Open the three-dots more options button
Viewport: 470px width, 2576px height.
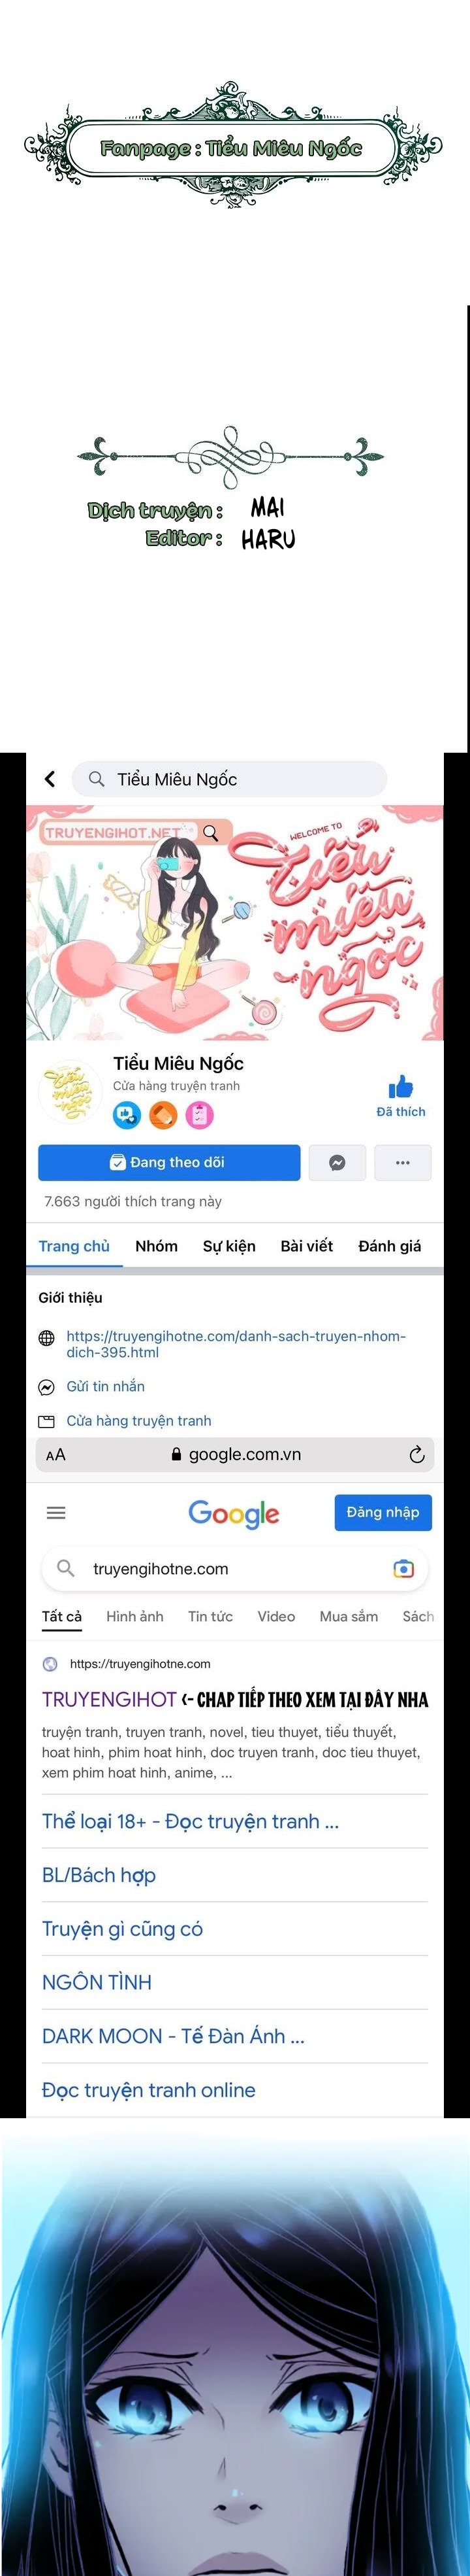[x=403, y=1163]
